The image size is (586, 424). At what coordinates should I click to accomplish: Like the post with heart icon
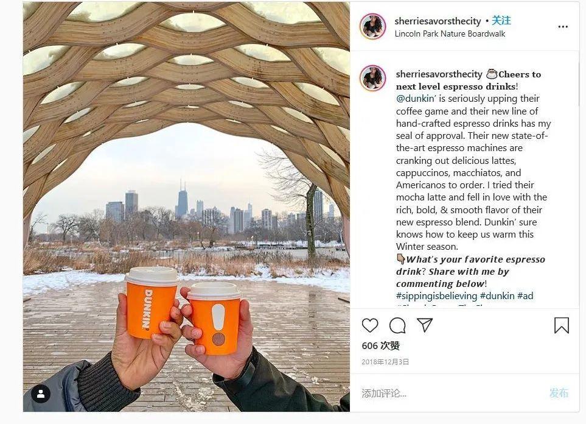(370, 325)
